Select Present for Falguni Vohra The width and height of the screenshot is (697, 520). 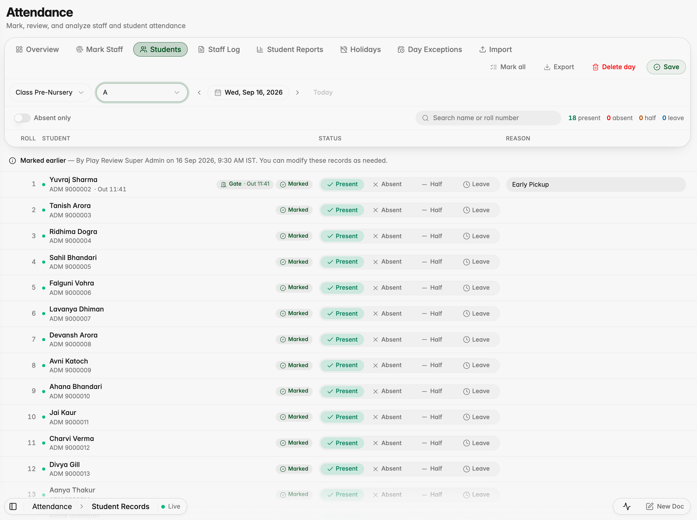343,288
